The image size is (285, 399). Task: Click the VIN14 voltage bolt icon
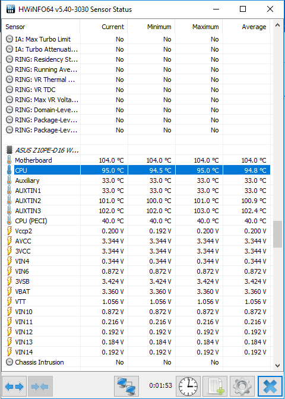[x=9, y=352]
